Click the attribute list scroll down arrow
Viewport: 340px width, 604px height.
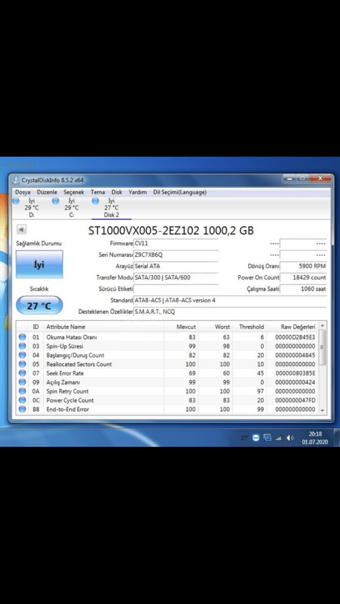pos(323,410)
